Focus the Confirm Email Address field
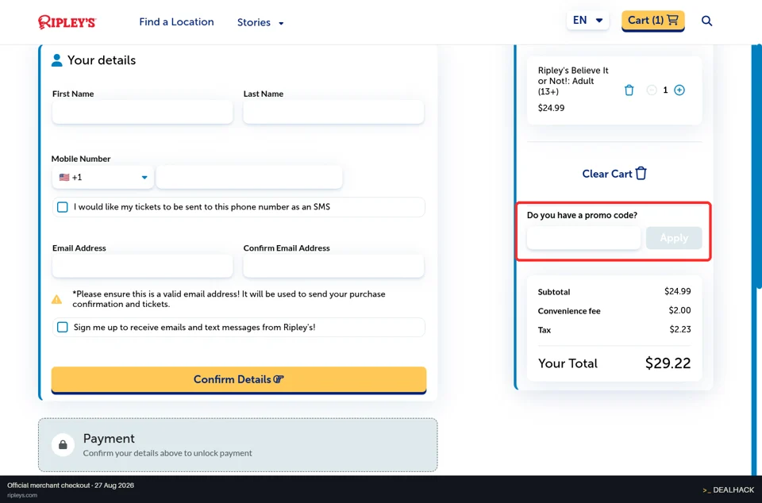This screenshot has height=503, width=762. (x=333, y=266)
